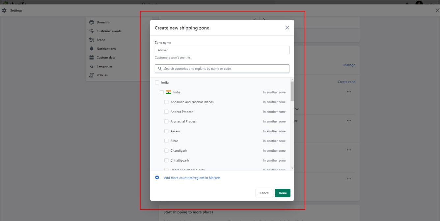
Task: Click the green Done button
Action: (283, 193)
